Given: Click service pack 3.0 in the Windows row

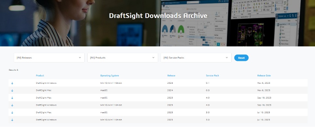Looking at the screenshot, I should (208, 120).
